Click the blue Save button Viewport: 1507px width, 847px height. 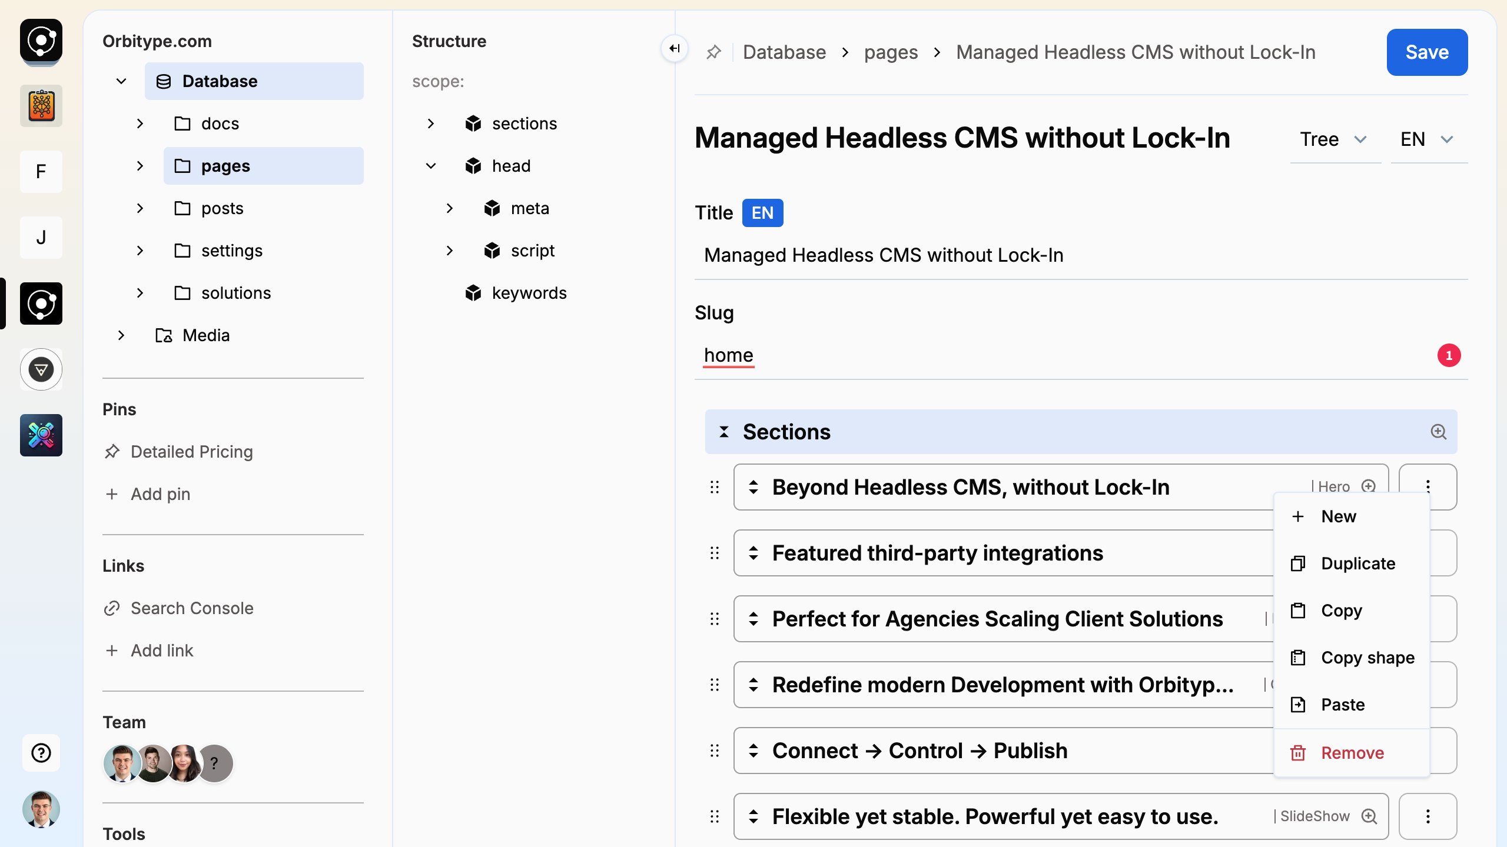tap(1427, 52)
